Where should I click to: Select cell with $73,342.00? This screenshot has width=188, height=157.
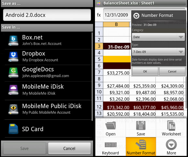116,106
